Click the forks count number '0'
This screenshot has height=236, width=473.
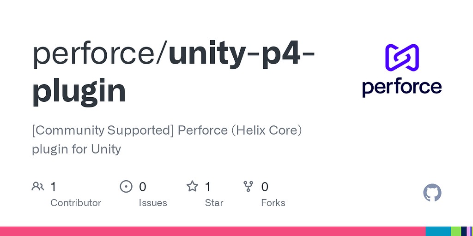pos(265,187)
